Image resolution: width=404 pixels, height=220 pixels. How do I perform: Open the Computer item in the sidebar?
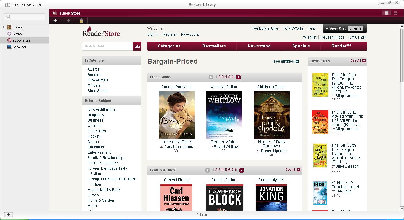(x=19, y=47)
